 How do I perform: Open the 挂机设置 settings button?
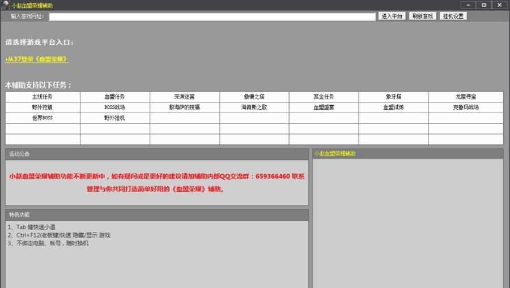pos(453,16)
